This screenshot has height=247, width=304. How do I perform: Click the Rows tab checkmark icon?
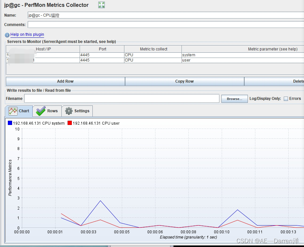tap(41, 111)
